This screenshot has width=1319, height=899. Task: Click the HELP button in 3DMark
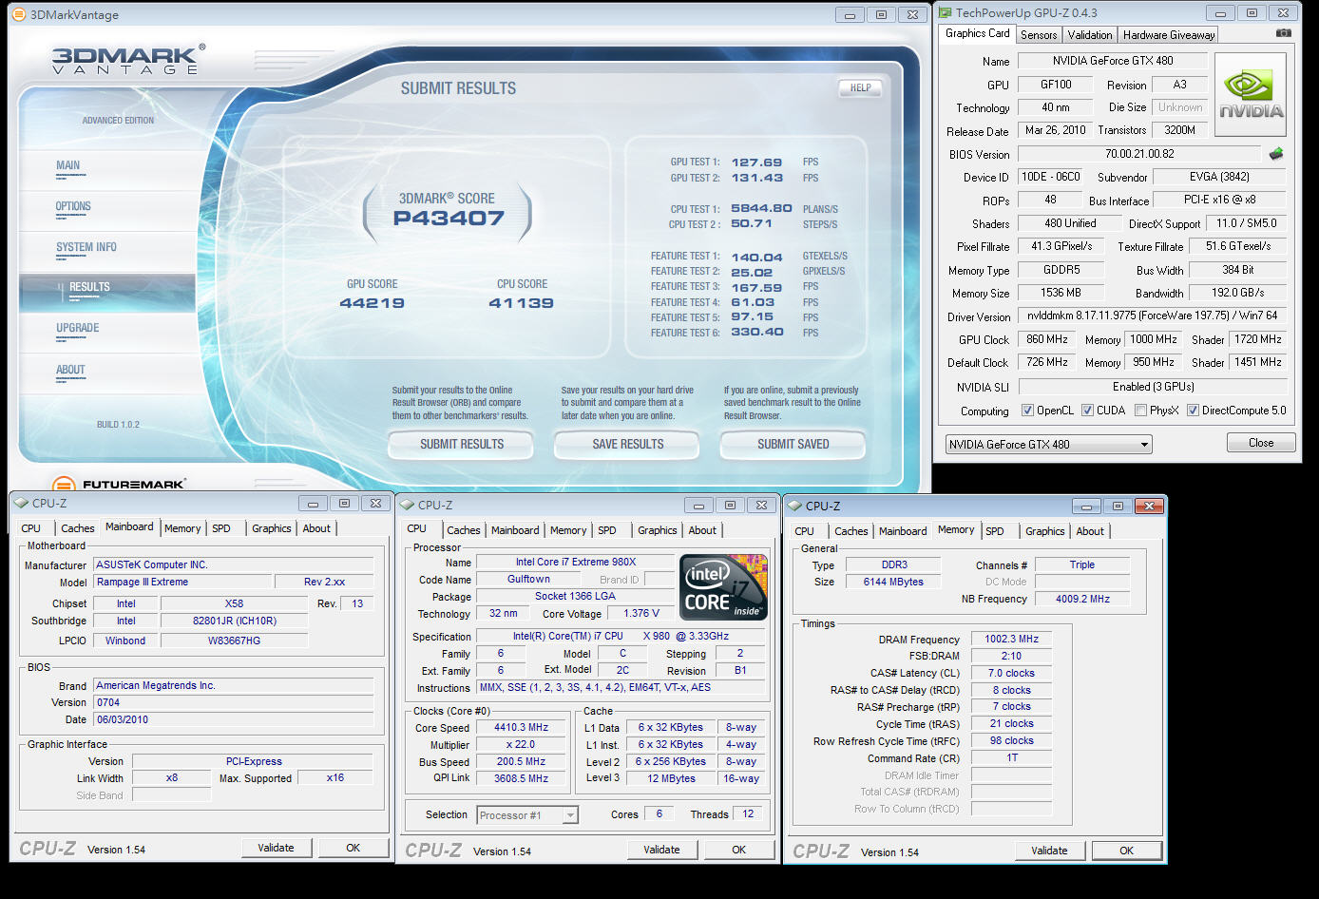coord(861,87)
